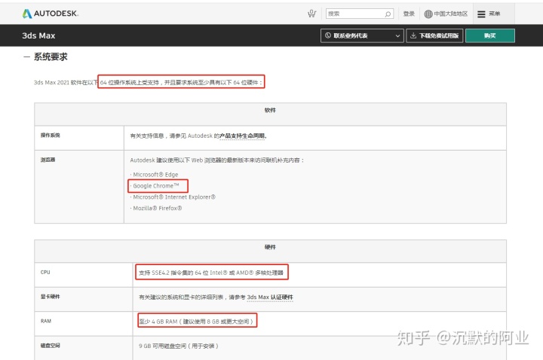Click the contact clock icon
This screenshot has height=360, width=543.
[327, 35]
